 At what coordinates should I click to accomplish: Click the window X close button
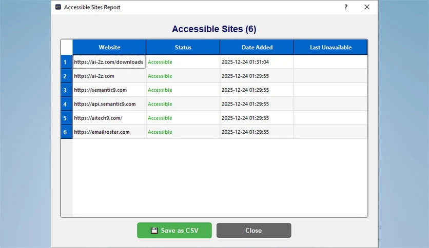tap(367, 7)
